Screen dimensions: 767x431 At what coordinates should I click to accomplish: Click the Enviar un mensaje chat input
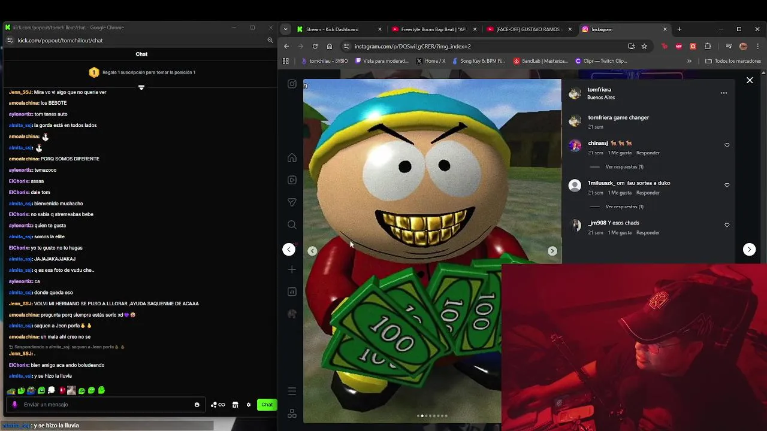(x=107, y=405)
